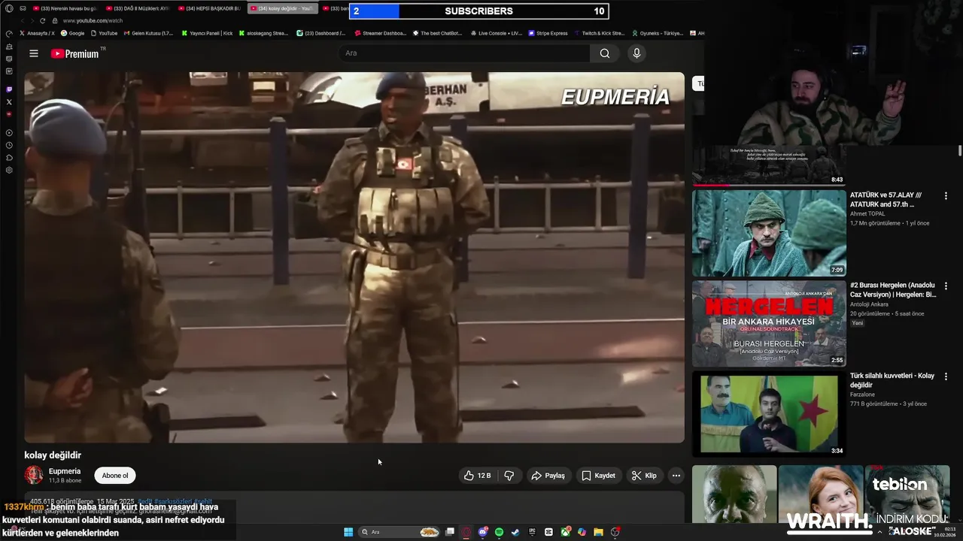Open Epic Games from the taskbar
This screenshot has height=541, width=963.
coord(532,532)
